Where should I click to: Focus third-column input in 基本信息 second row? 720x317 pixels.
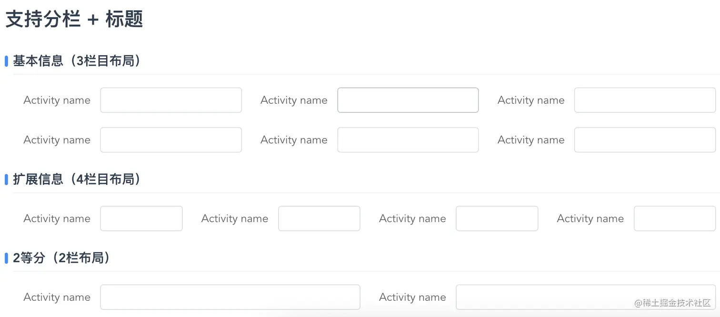[x=645, y=140]
